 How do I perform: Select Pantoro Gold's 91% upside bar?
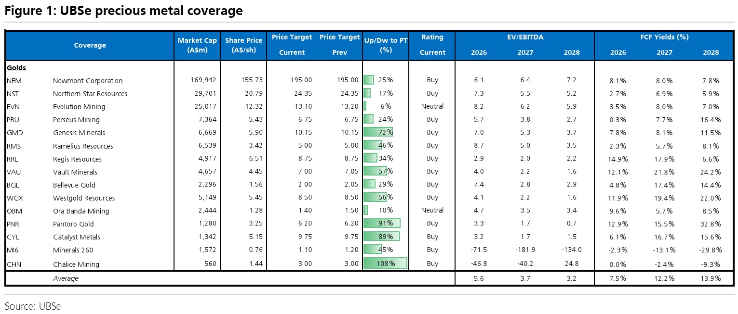click(382, 224)
